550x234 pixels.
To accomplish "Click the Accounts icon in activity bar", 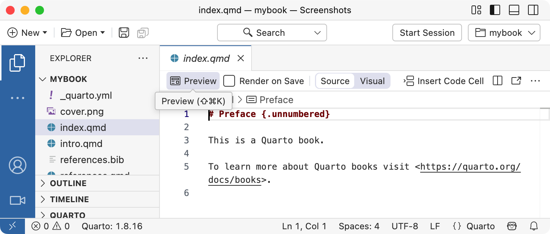I will point(17,165).
